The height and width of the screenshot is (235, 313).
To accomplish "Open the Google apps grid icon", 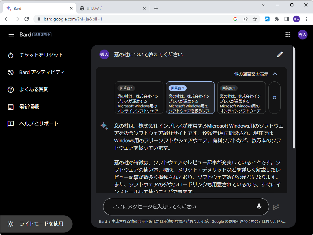I will tap(288, 35).
